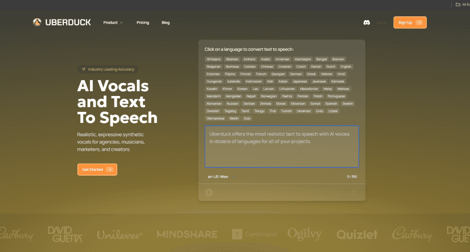Select the Catalan language
This screenshot has height=252, width=470.
250,67
